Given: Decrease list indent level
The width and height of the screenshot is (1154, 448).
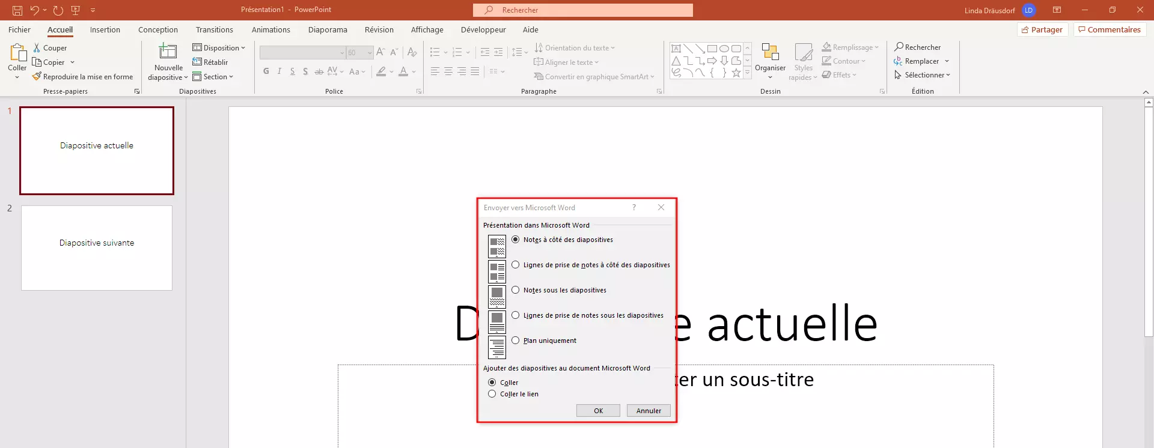Looking at the screenshot, I should [485, 52].
